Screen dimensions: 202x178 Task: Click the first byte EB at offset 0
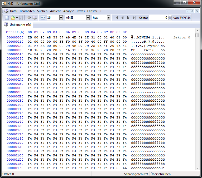(30, 37)
